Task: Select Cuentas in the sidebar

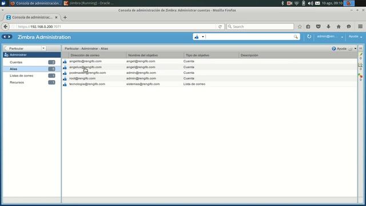Action: click(x=32, y=62)
